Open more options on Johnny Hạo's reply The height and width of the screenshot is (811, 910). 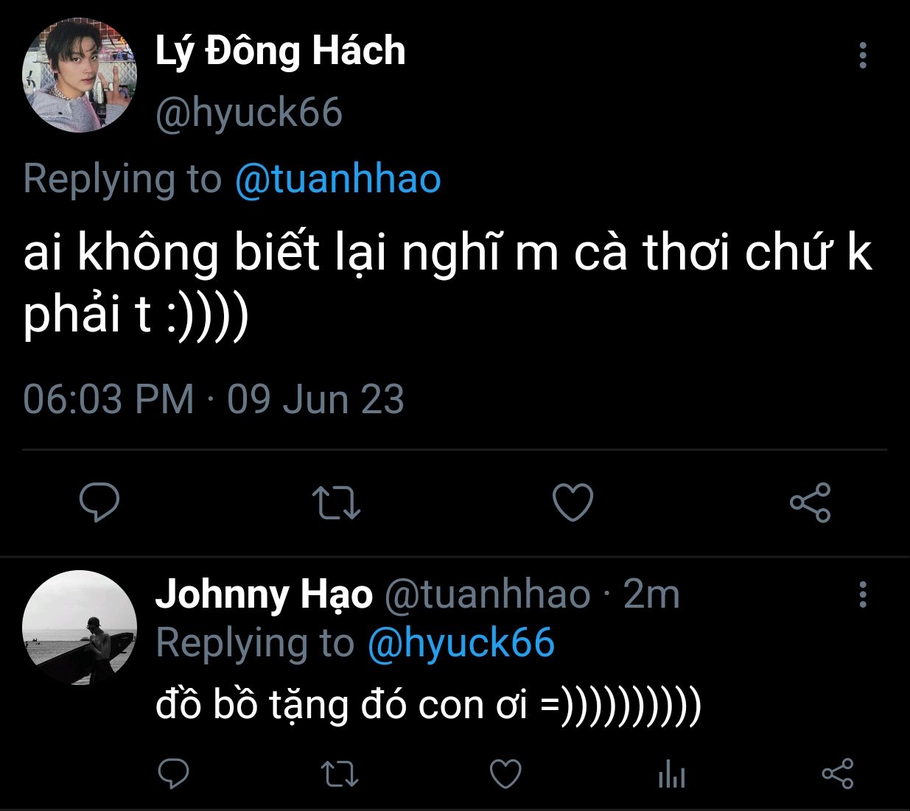(x=863, y=594)
